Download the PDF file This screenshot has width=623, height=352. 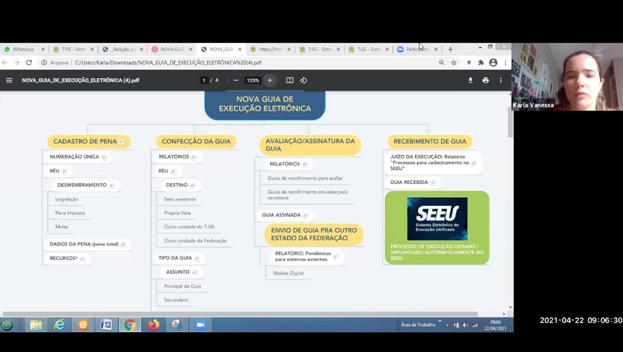point(470,80)
